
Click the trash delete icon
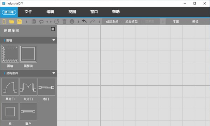point(64,22)
